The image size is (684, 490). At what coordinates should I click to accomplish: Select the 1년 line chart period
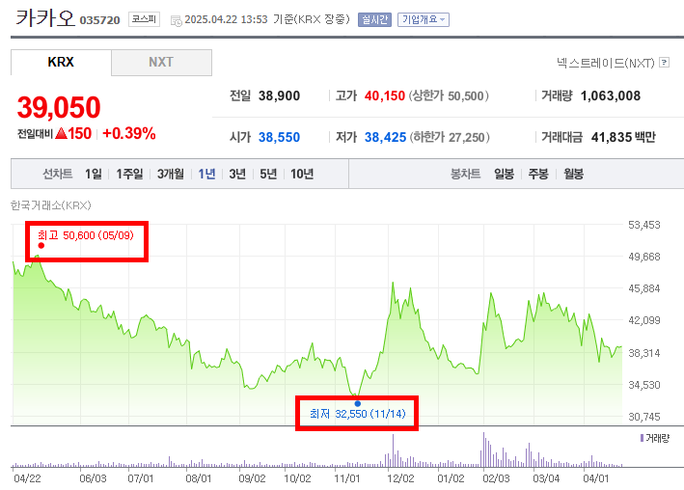point(206,174)
